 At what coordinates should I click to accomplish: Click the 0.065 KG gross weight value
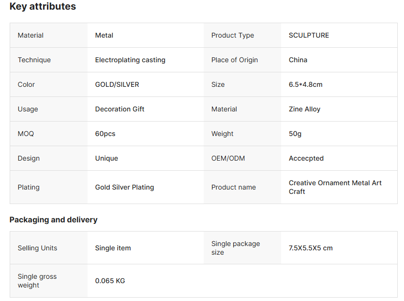[x=110, y=281]
